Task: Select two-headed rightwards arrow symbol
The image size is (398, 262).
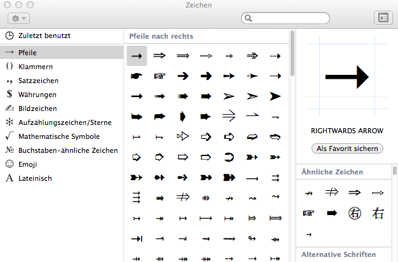Action: [x=160, y=218]
